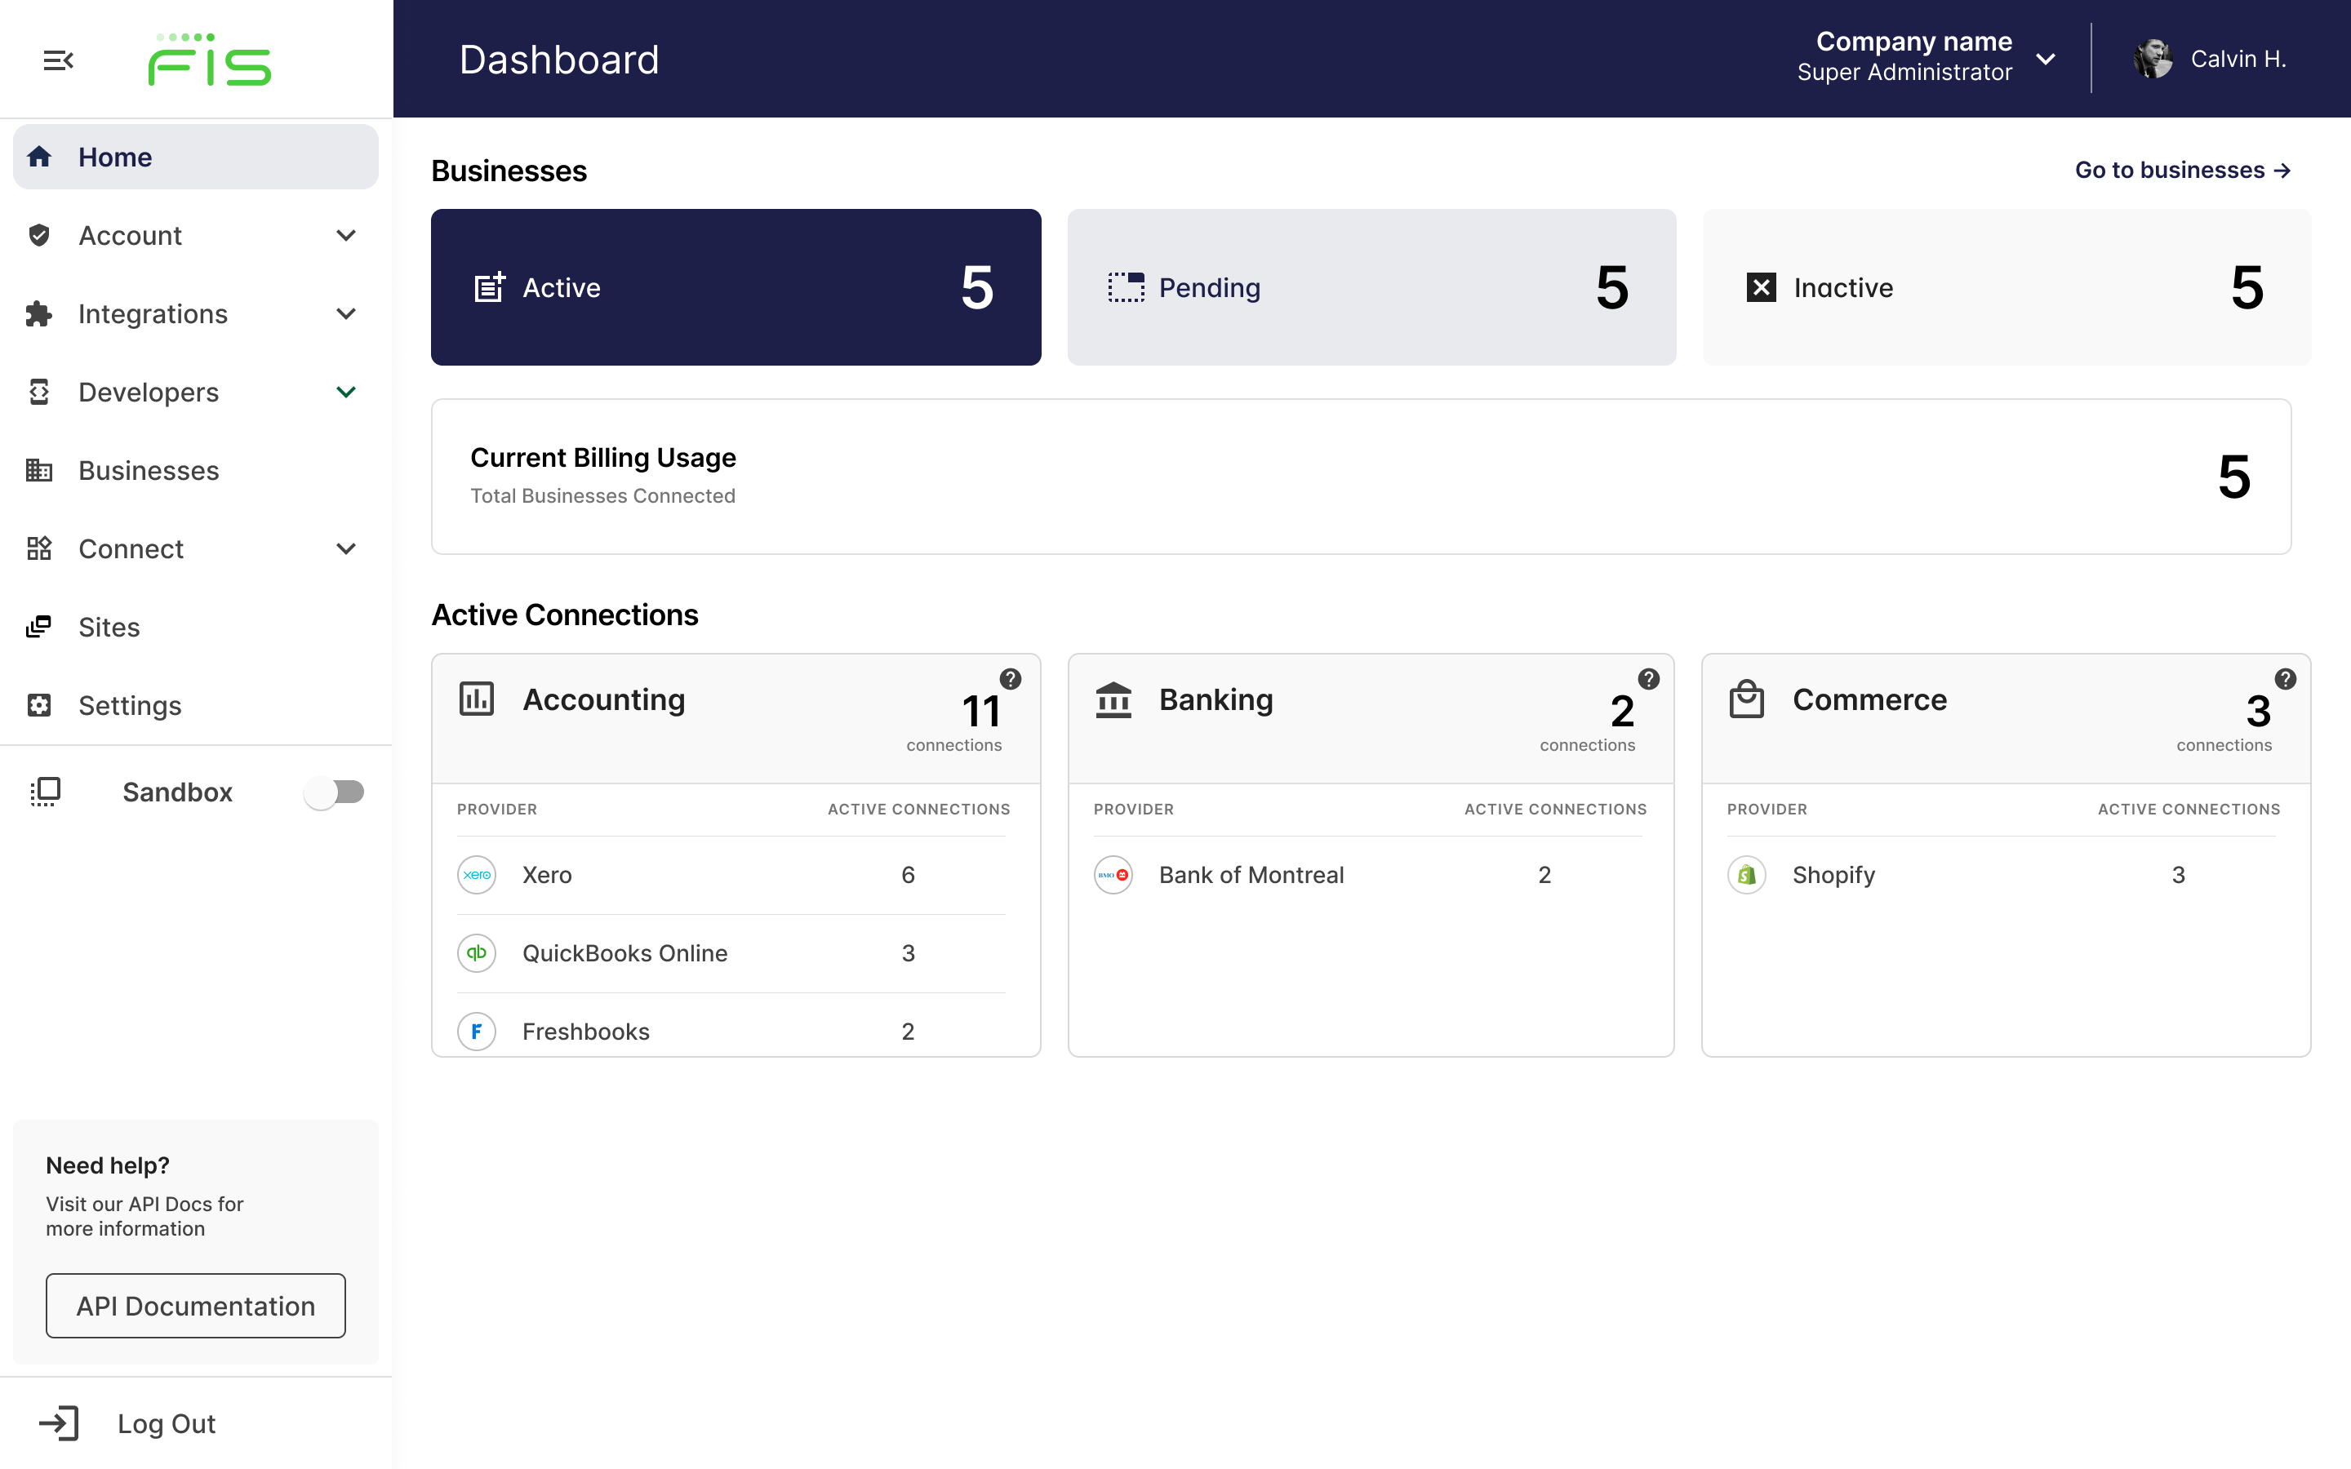
Task: Click the Developers code icon
Action: (39, 392)
